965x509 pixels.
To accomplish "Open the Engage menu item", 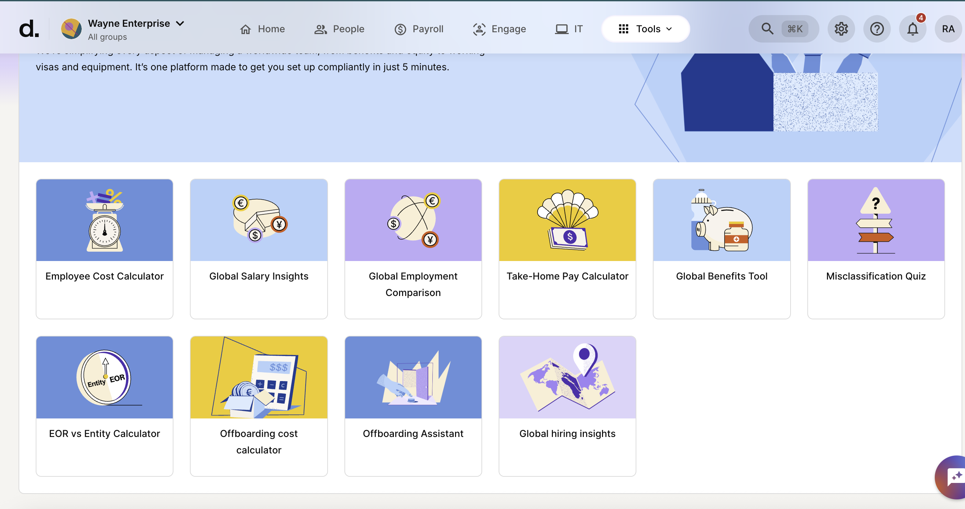I will (x=499, y=29).
